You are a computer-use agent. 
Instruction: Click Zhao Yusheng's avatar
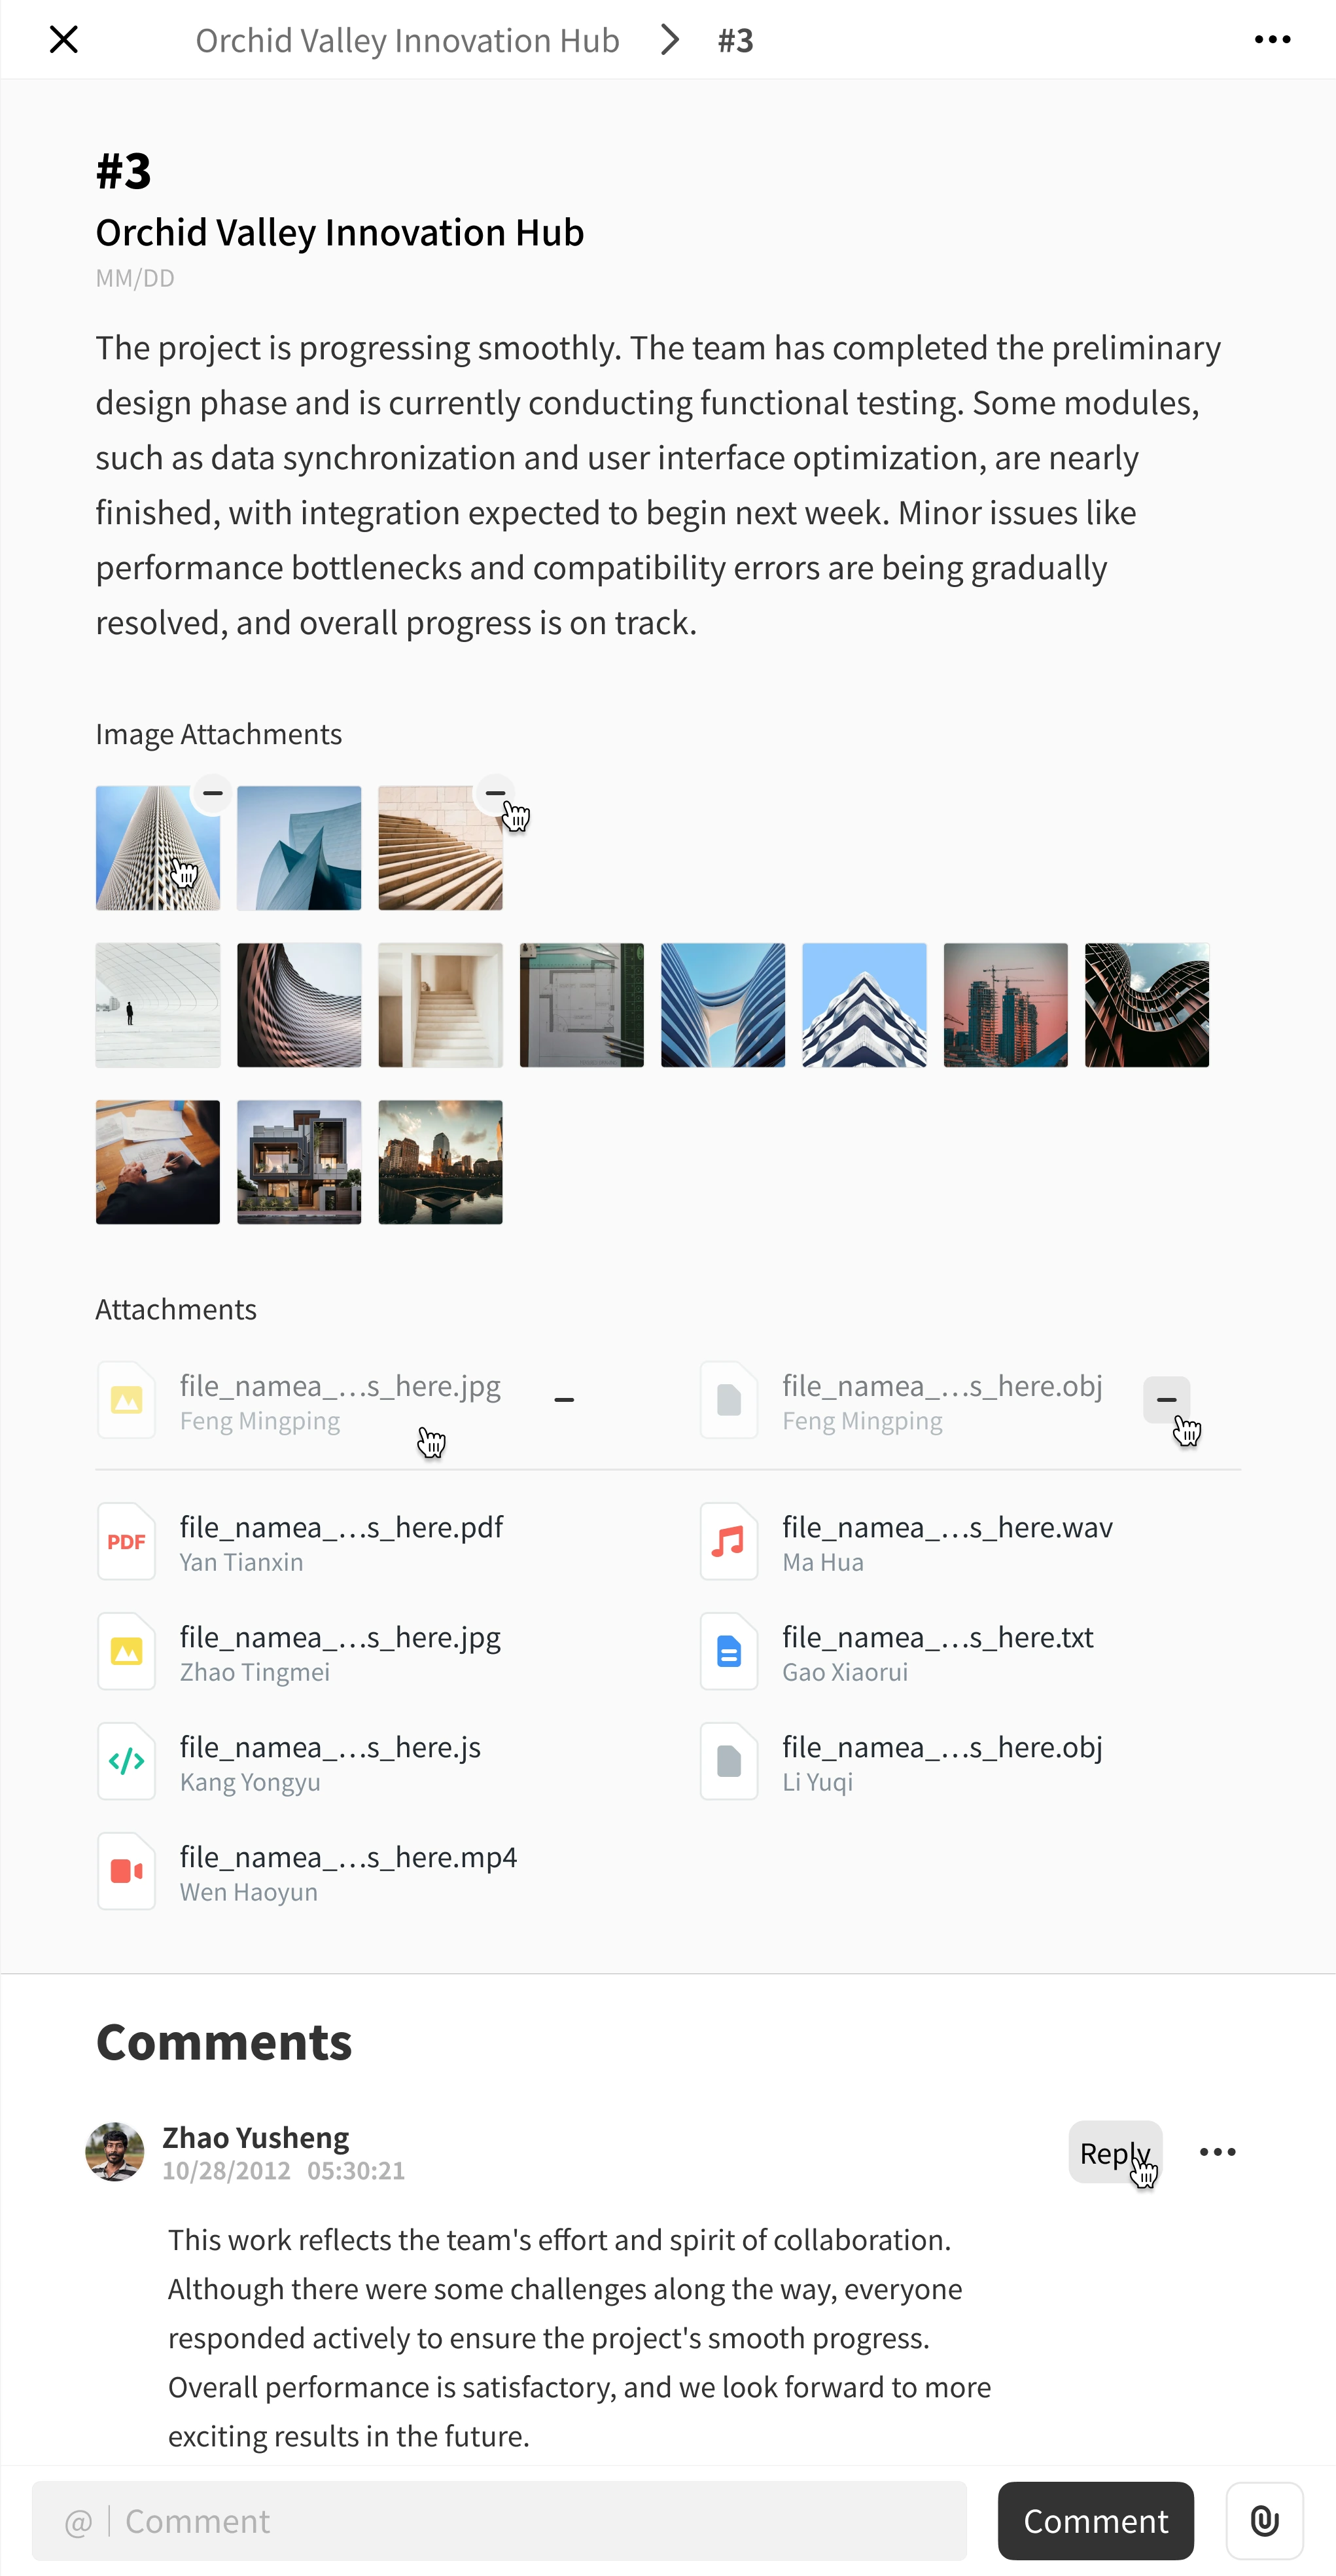tap(115, 2152)
